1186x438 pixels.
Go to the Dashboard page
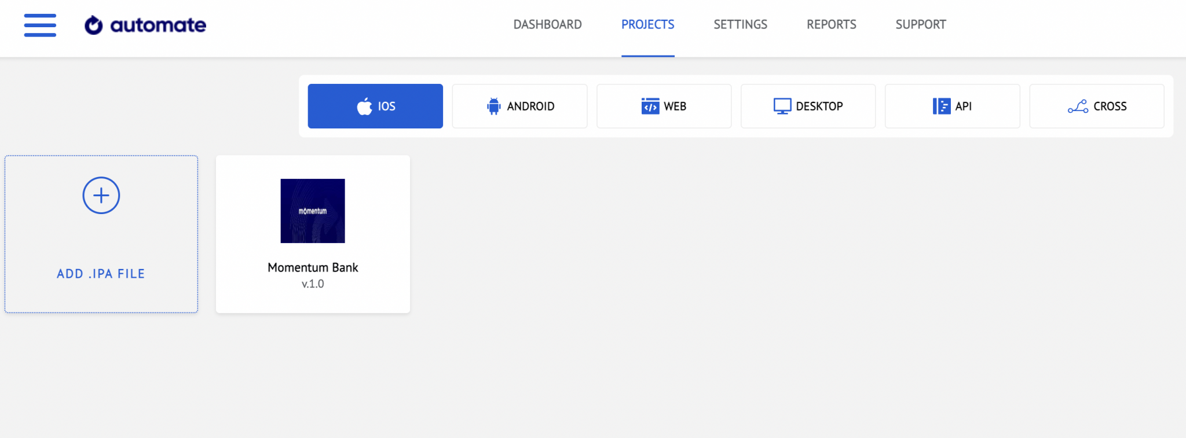coord(547,24)
